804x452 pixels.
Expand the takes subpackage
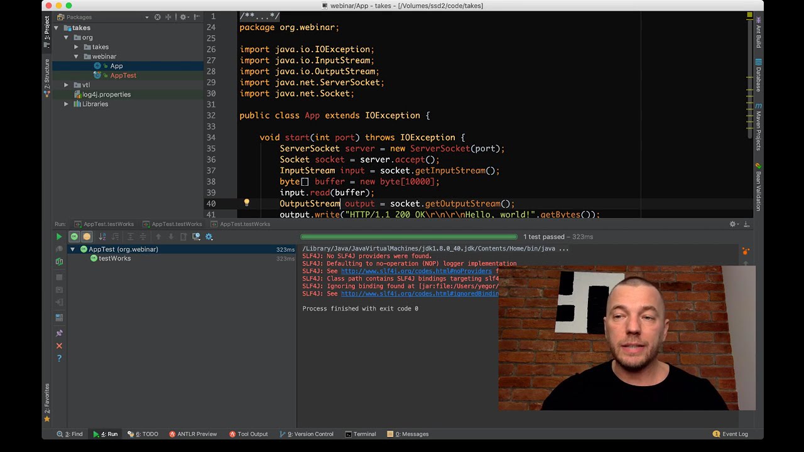[76, 47]
